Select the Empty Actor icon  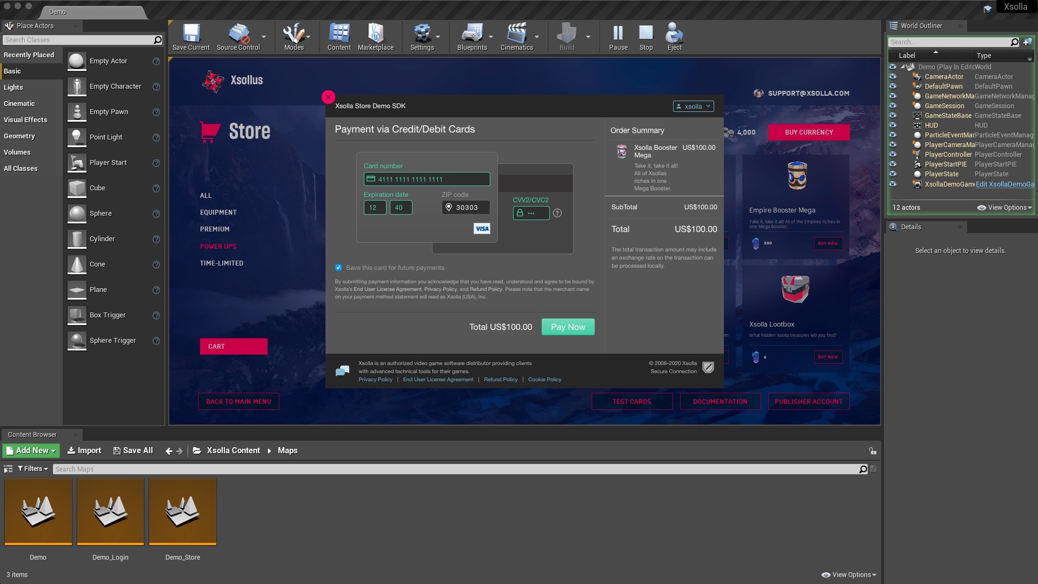pos(77,61)
